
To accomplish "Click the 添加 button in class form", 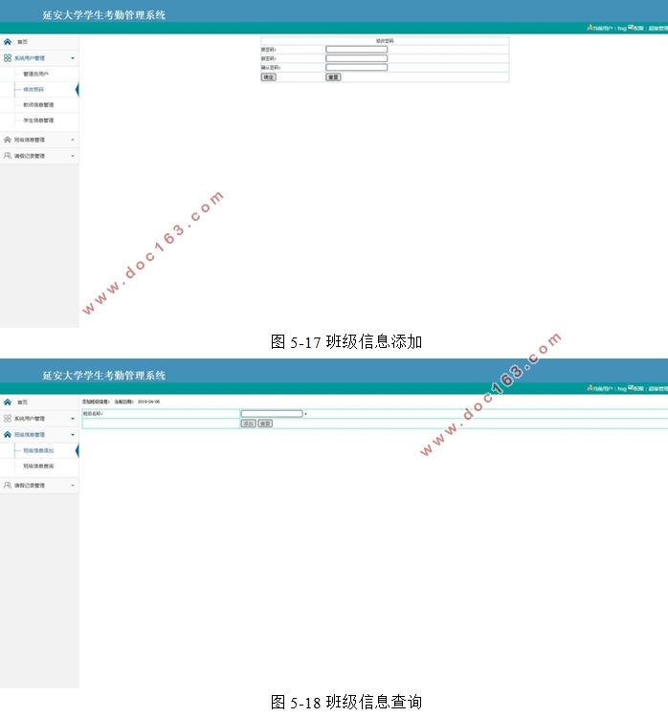I will coord(248,424).
